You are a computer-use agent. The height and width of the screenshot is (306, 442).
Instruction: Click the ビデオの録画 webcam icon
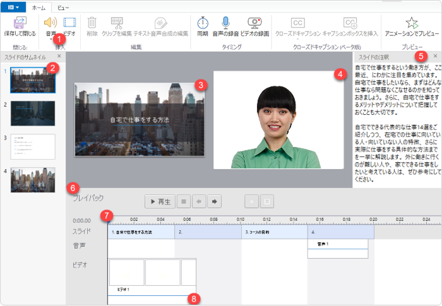pos(254,23)
